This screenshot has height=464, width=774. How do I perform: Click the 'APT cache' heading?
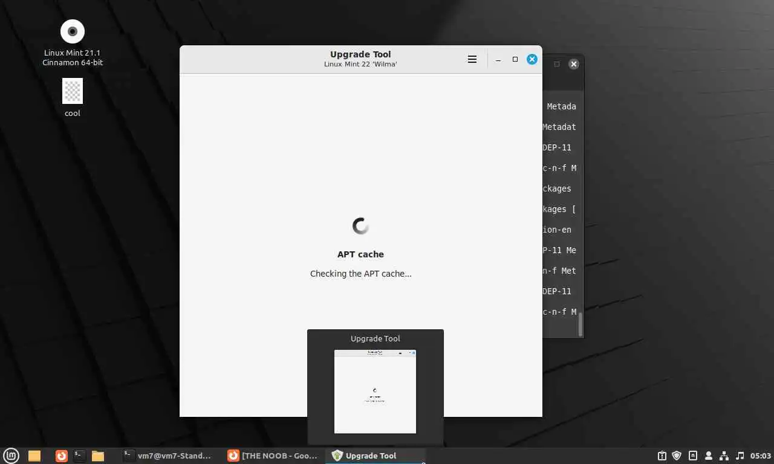click(x=360, y=254)
